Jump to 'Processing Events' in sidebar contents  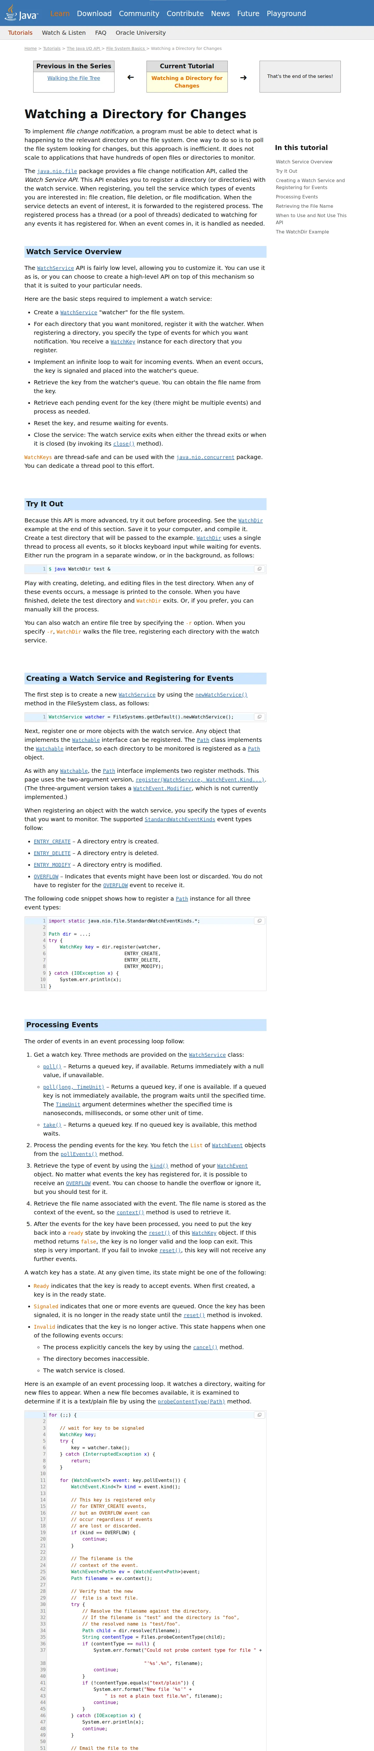[297, 197]
